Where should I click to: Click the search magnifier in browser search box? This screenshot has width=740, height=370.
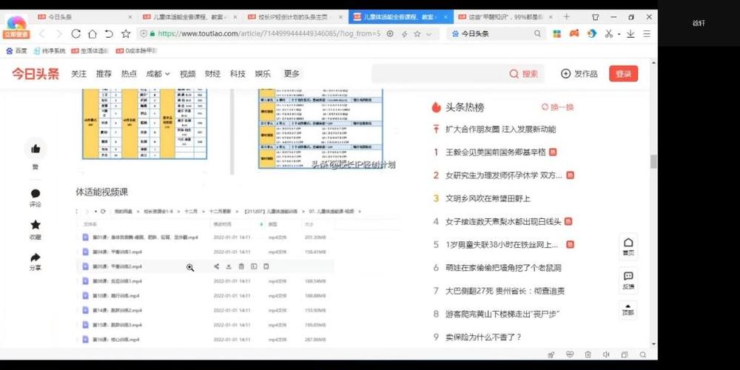click(537, 34)
